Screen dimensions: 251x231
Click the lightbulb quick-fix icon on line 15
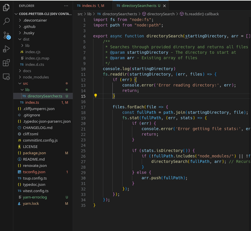(x=95, y=96)
